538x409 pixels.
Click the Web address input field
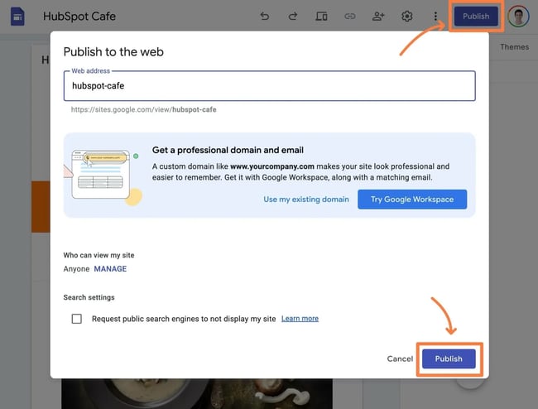pos(269,86)
